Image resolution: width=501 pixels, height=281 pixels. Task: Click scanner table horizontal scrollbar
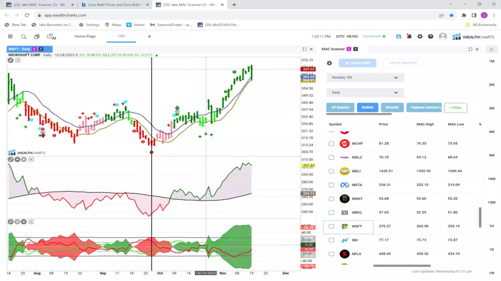click(x=402, y=266)
